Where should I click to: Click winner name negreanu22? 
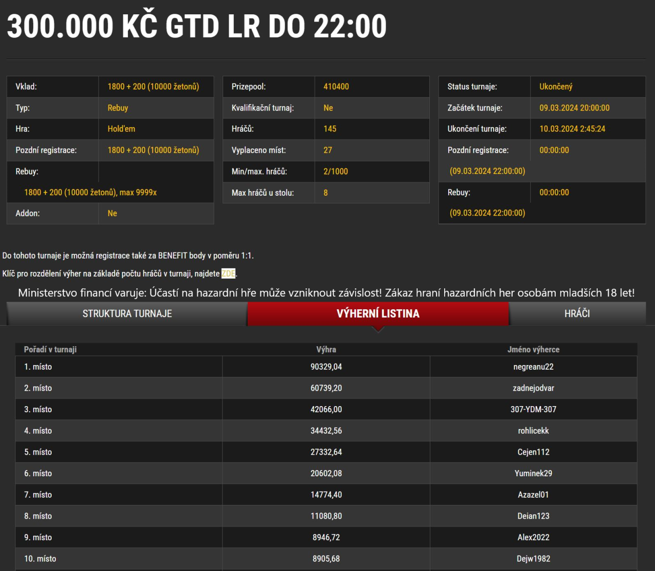pos(533,367)
